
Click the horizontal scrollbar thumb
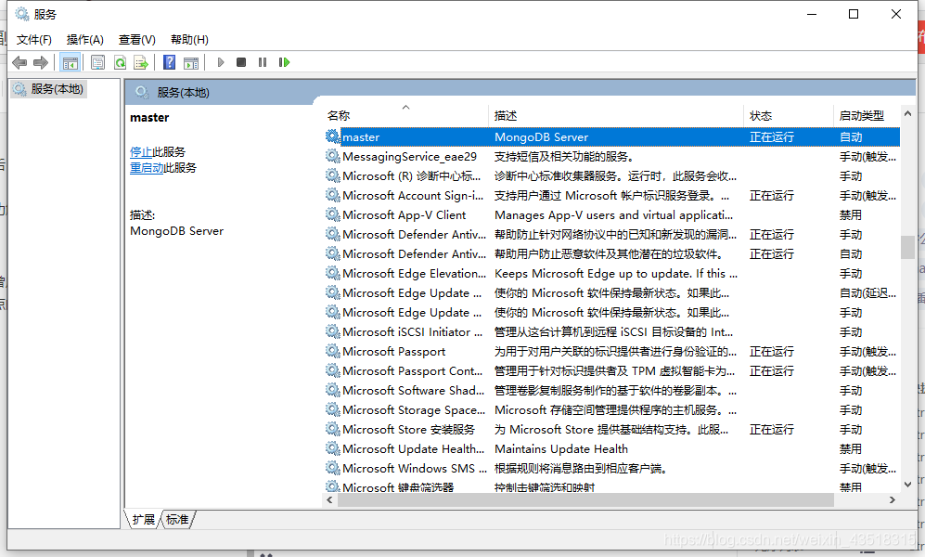585,499
